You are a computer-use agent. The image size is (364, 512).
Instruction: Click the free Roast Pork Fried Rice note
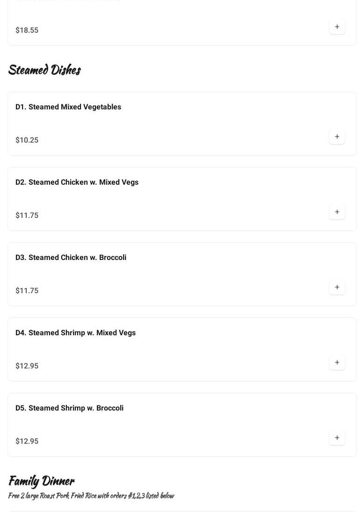[91, 496]
